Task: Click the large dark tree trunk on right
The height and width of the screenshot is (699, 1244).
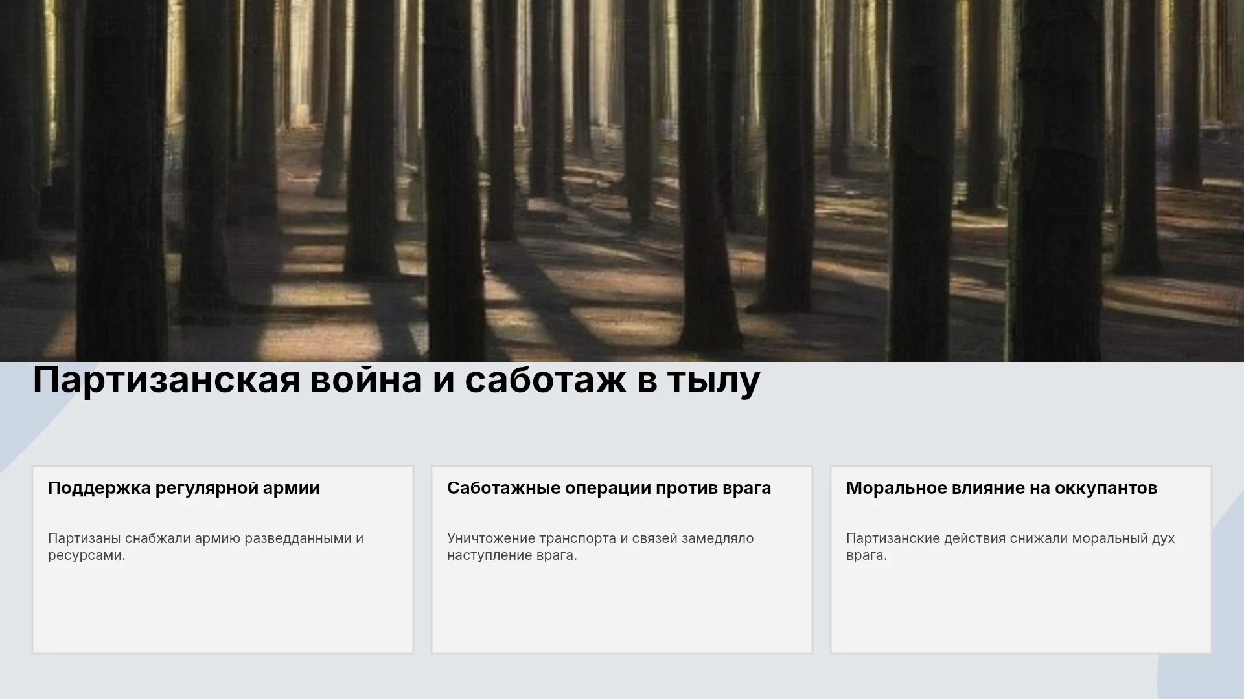Action: click(x=1056, y=181)
